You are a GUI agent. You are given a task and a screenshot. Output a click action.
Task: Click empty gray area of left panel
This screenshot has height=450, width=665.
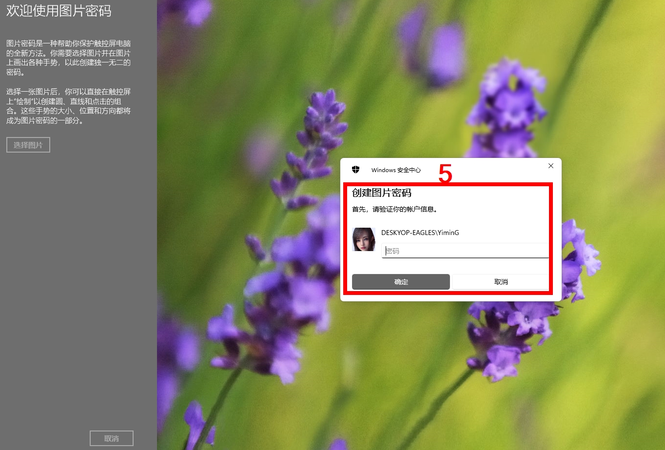pos(78,293)
